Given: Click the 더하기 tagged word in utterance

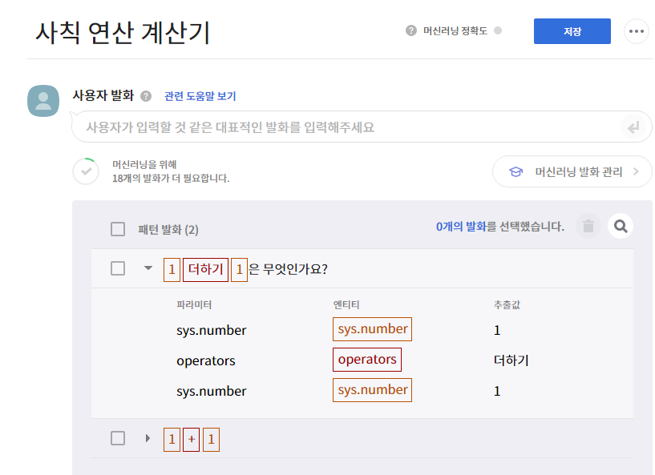Looking at the screenshot, I should (x=205, y=270).
